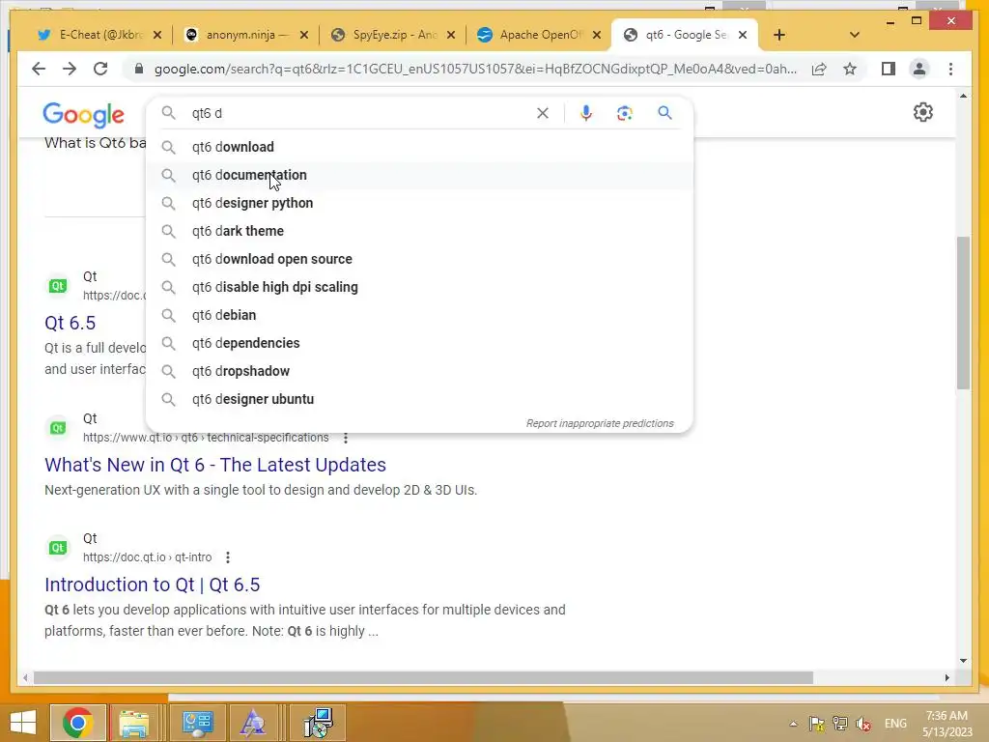Screen dimensions: 989x742
Task: Close the E-Cheat Twitter tab
Action: (x=157, y=35)
